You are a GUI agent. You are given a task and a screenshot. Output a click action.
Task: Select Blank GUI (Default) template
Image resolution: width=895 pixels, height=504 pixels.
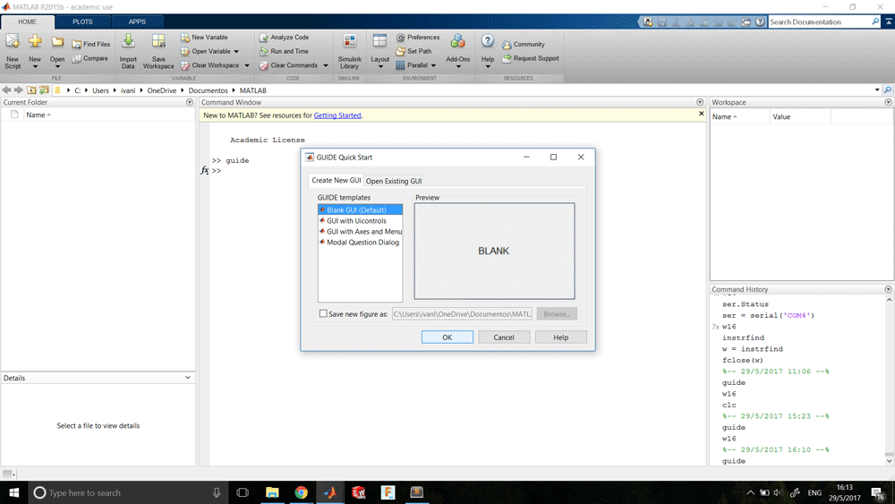(x=360, y=210)
